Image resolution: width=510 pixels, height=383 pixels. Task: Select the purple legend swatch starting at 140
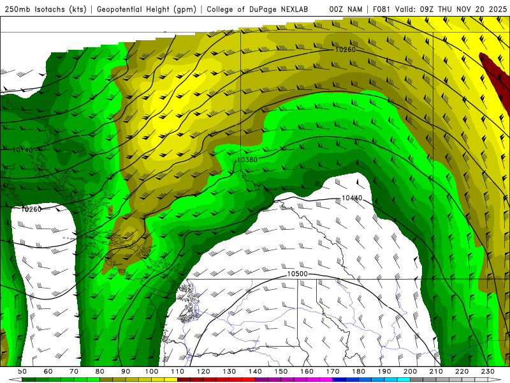[x=261, y=380]
